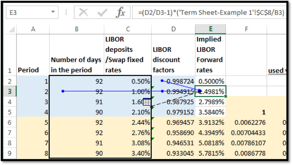Viewport: 292px width, 165px height.
Task: Click cell containing 0.0086778
Action: [246, 153]
